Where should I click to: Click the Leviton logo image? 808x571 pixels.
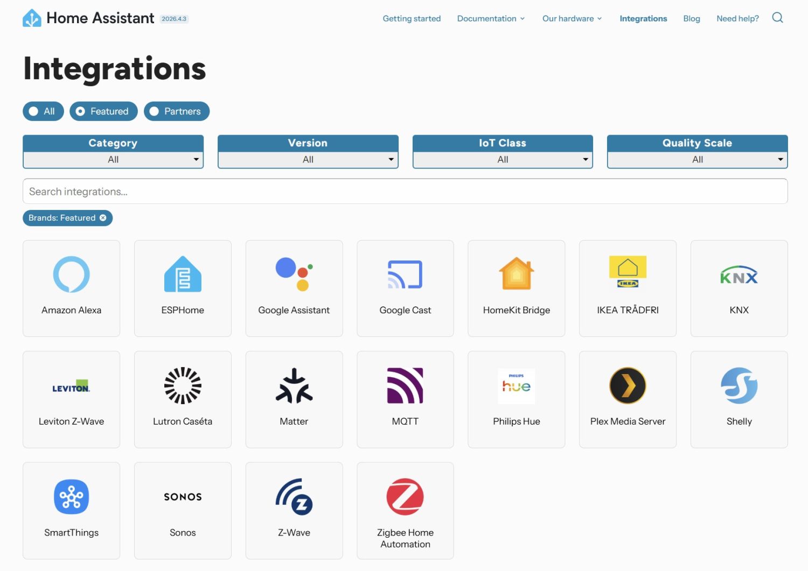[x=71, y=386]
